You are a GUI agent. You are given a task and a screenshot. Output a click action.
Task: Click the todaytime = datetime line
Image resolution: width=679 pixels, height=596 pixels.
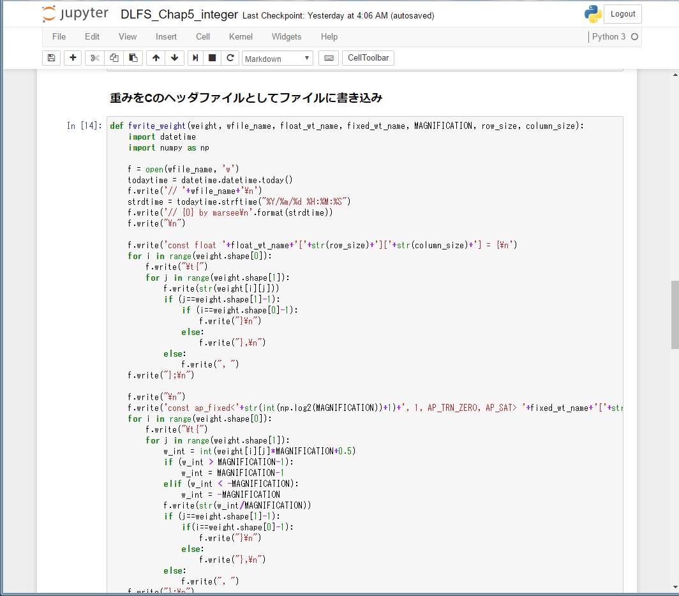210,180
